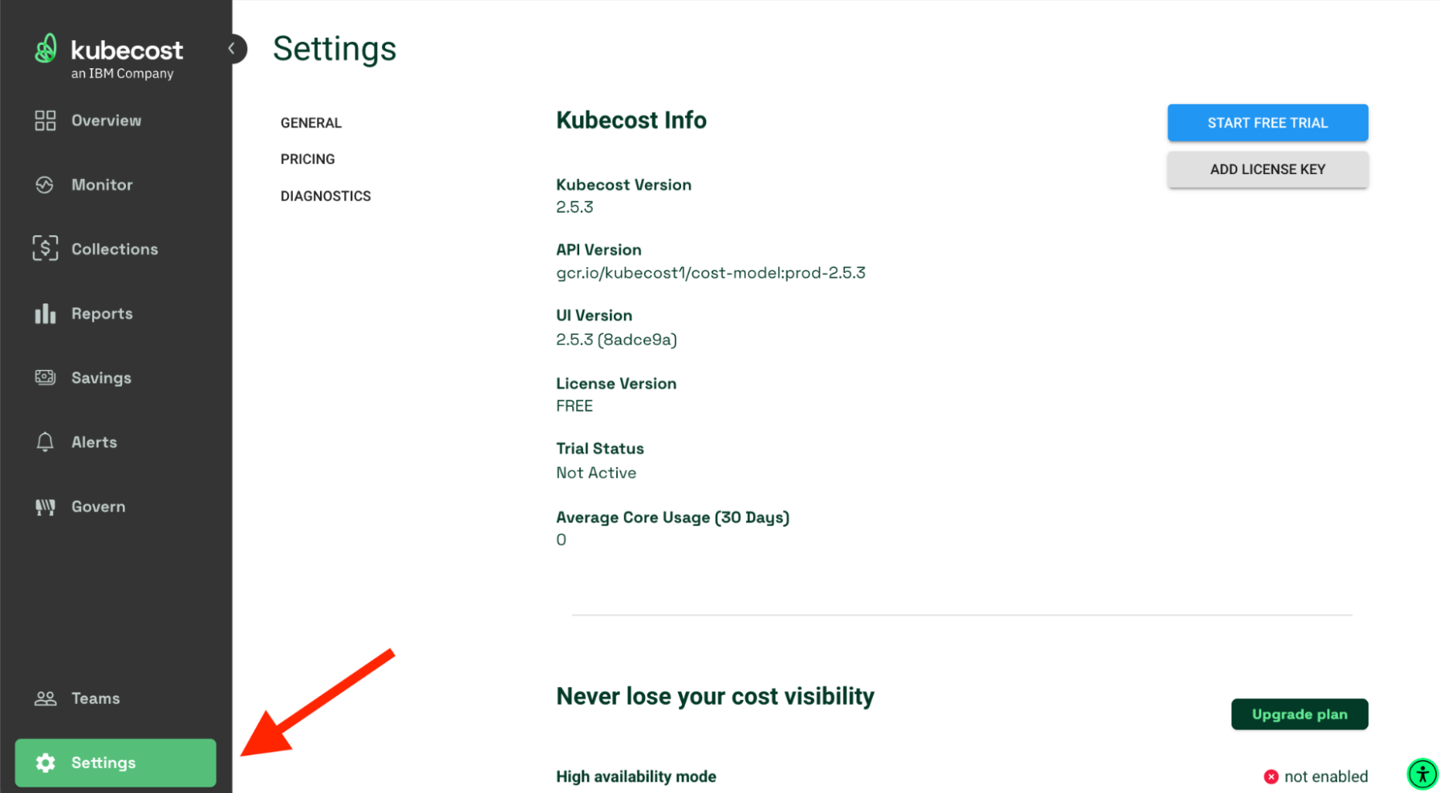
Task: Click the Govern barrier icon
Action: 45,506
